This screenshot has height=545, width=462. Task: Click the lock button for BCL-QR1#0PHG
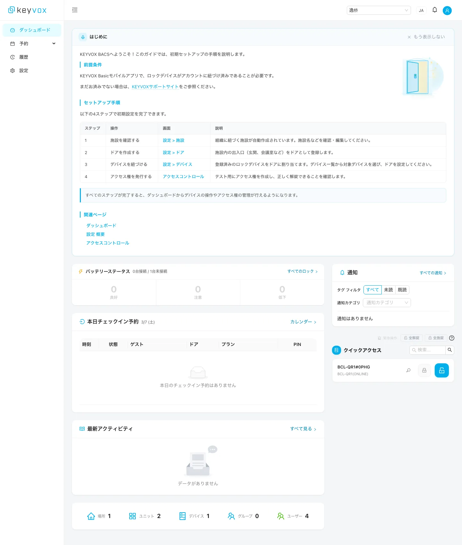[424, 370]
